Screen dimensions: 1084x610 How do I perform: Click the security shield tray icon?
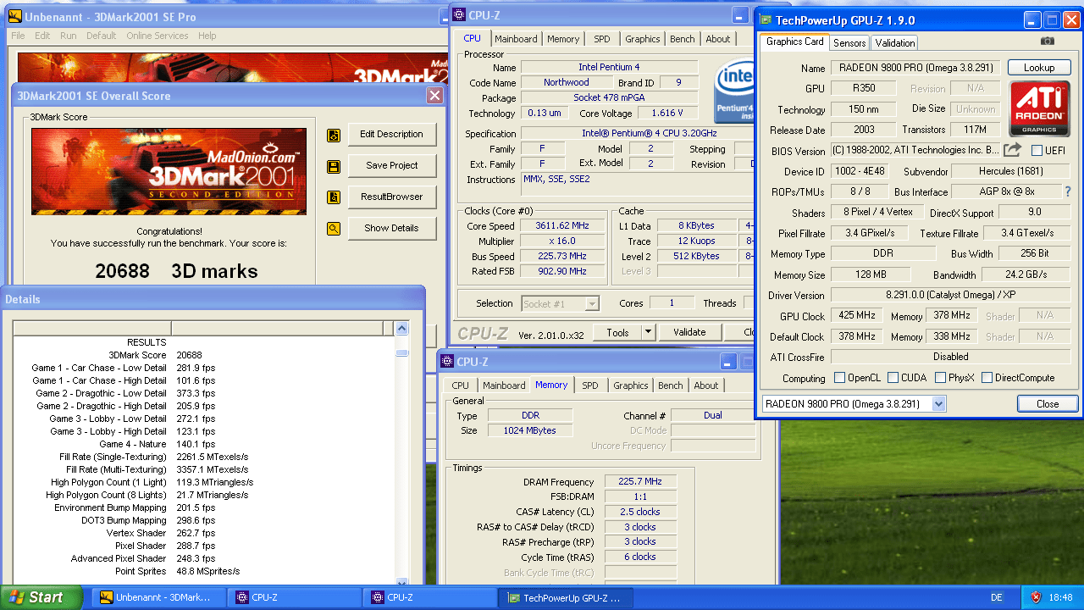[1036, 597]
